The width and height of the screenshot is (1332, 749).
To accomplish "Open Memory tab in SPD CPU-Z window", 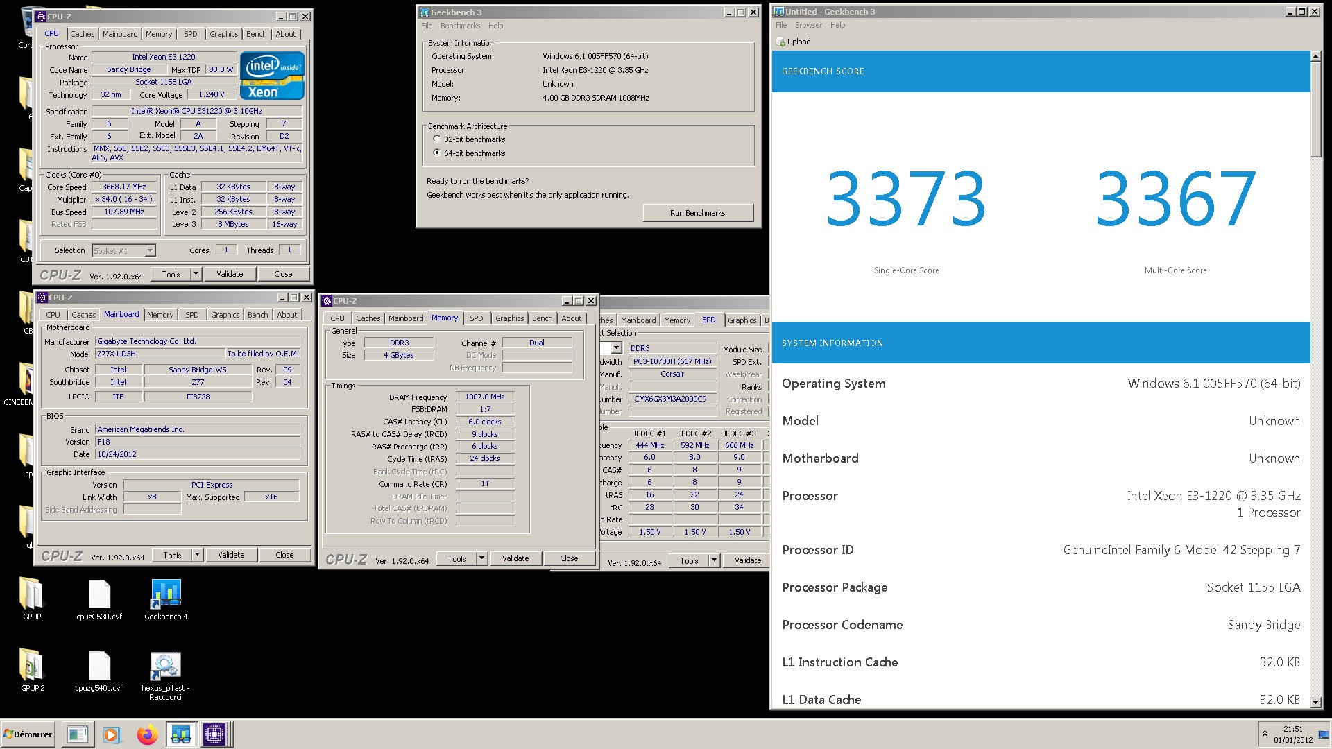I will (676, 320).
